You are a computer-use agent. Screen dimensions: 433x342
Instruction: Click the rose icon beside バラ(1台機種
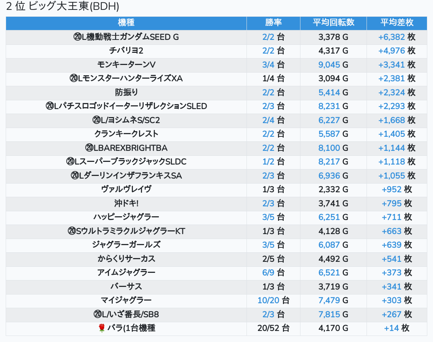click(x=102, y=328)
